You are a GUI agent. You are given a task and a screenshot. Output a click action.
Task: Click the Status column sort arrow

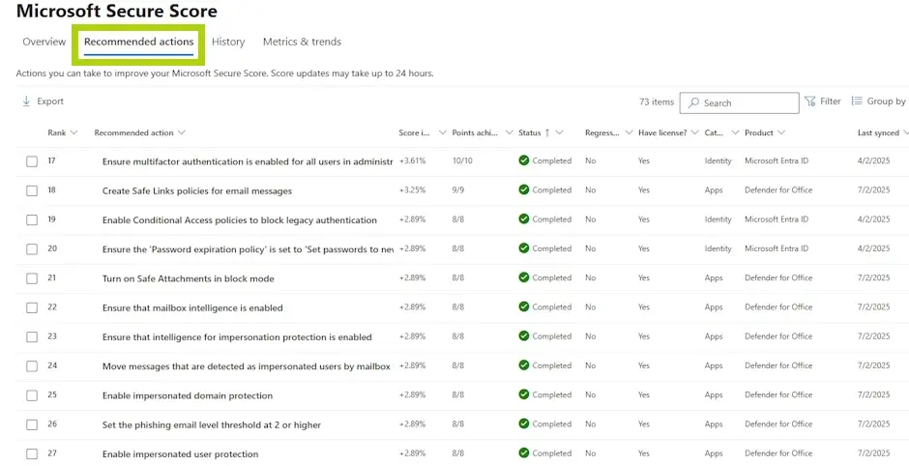click(x=547, y=132)
